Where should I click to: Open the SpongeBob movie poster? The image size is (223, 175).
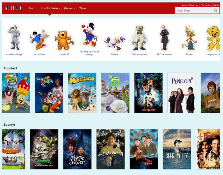click(x=16, y=93)
